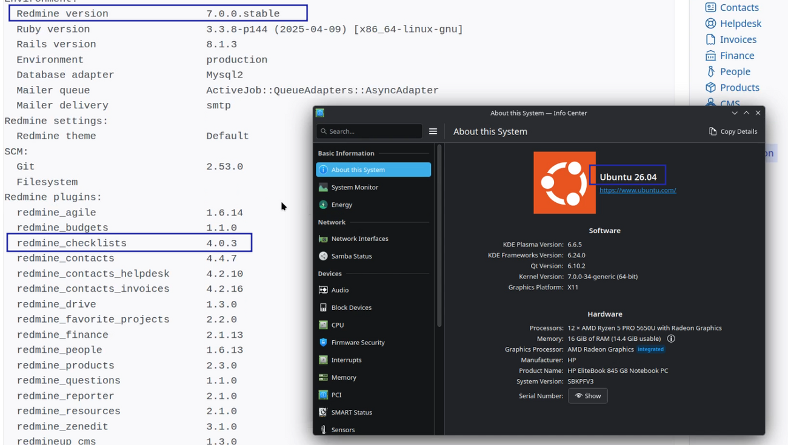Image resolution: width=788 pixels, height=445 pixels.
Task: Click the 7.0.0.stable Redmine version value
Action: 243,13
